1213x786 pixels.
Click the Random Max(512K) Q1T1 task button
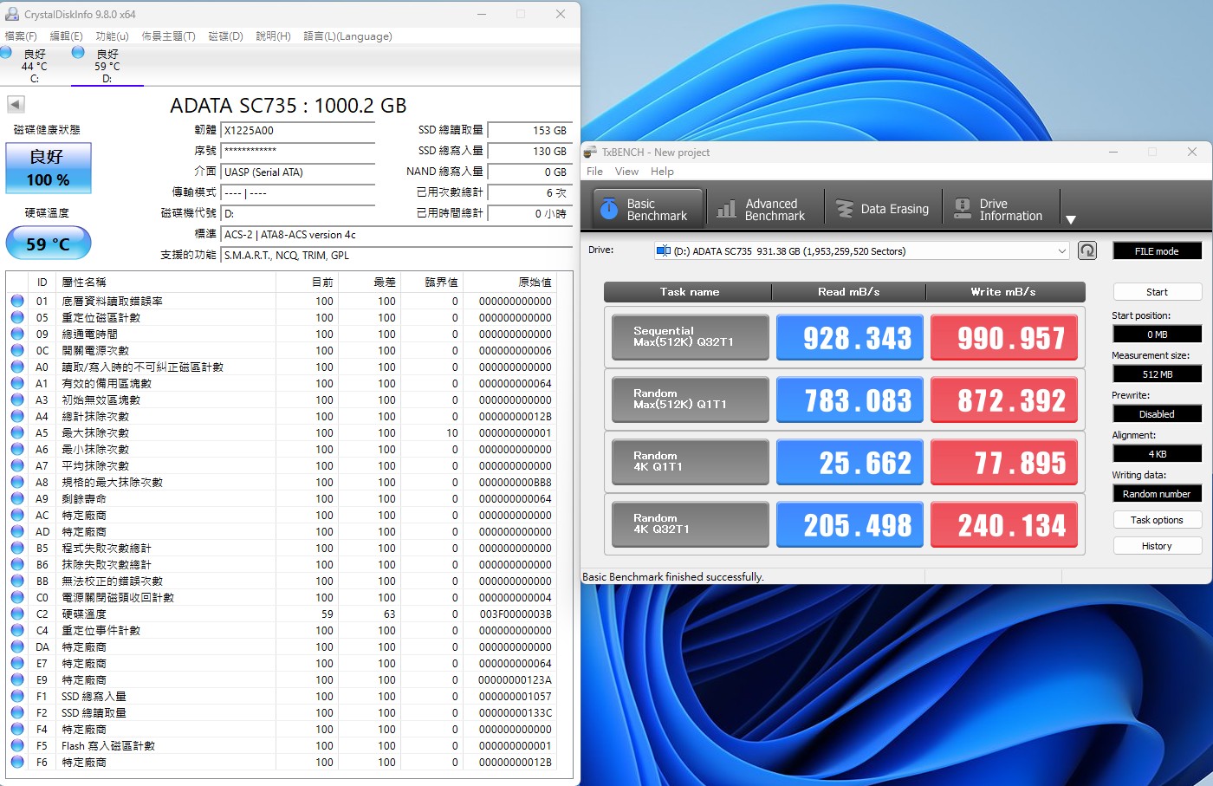coord(691,399)
